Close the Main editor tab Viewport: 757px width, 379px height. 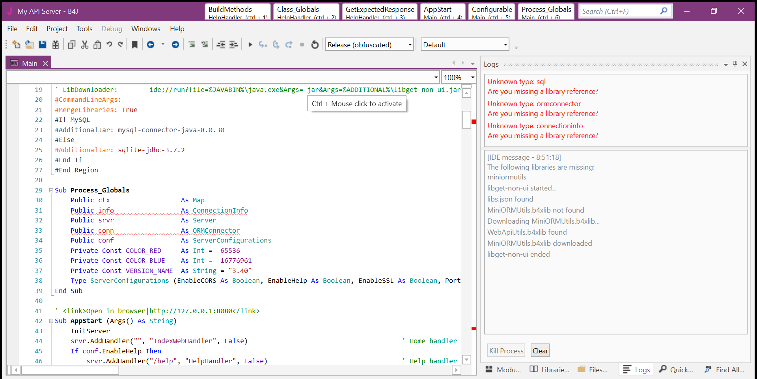point(45,63)
